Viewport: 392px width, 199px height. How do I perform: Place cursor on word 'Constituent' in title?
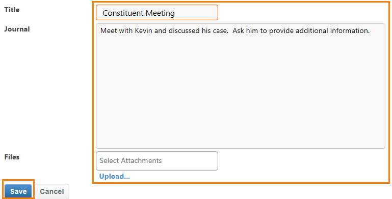coord(123,13)
